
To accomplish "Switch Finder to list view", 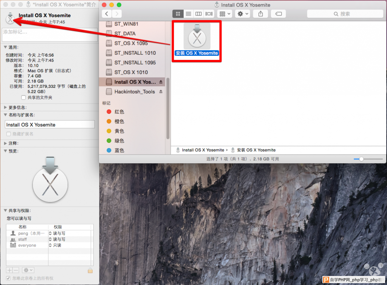I will [188, 14].
